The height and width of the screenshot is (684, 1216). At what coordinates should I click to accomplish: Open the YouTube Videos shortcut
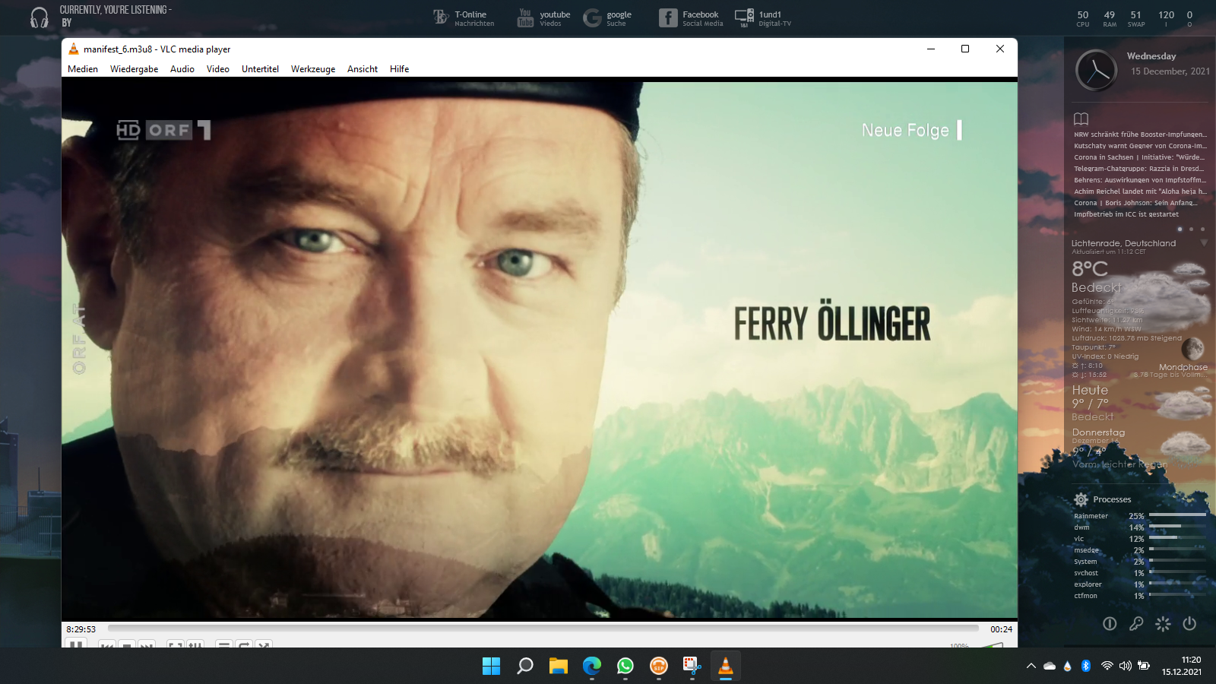point(543,17)
